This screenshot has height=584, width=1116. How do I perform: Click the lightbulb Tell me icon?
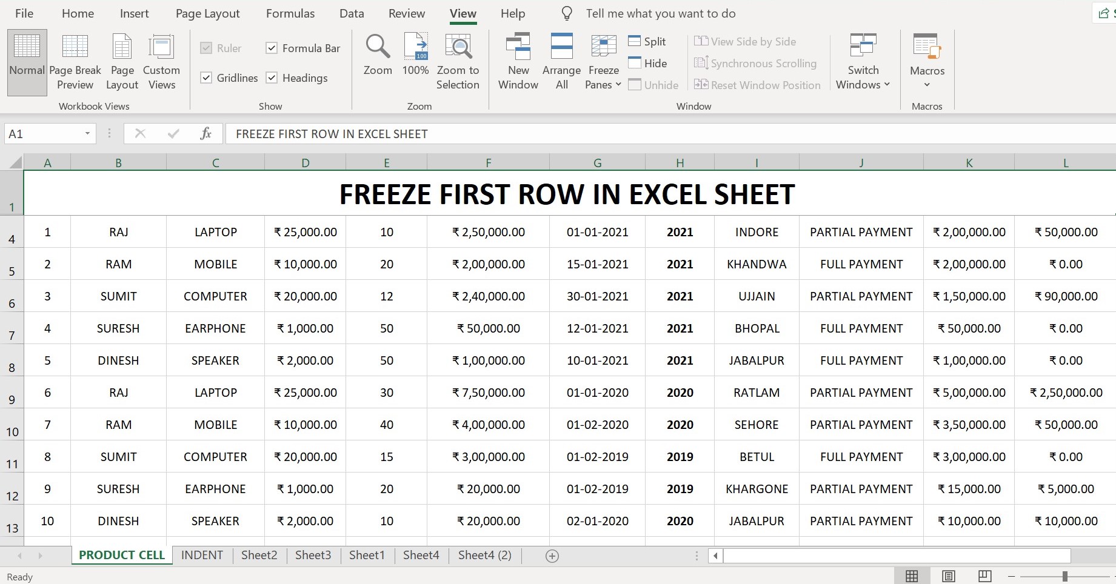click(x=567, y=13)
